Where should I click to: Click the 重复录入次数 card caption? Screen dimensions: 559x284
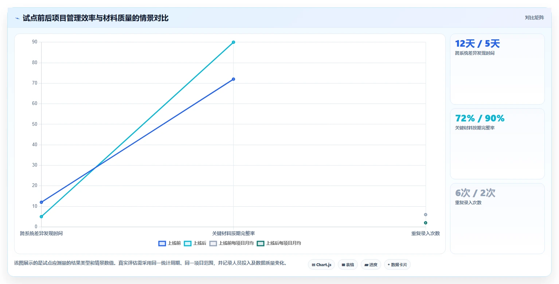point(468,203)
